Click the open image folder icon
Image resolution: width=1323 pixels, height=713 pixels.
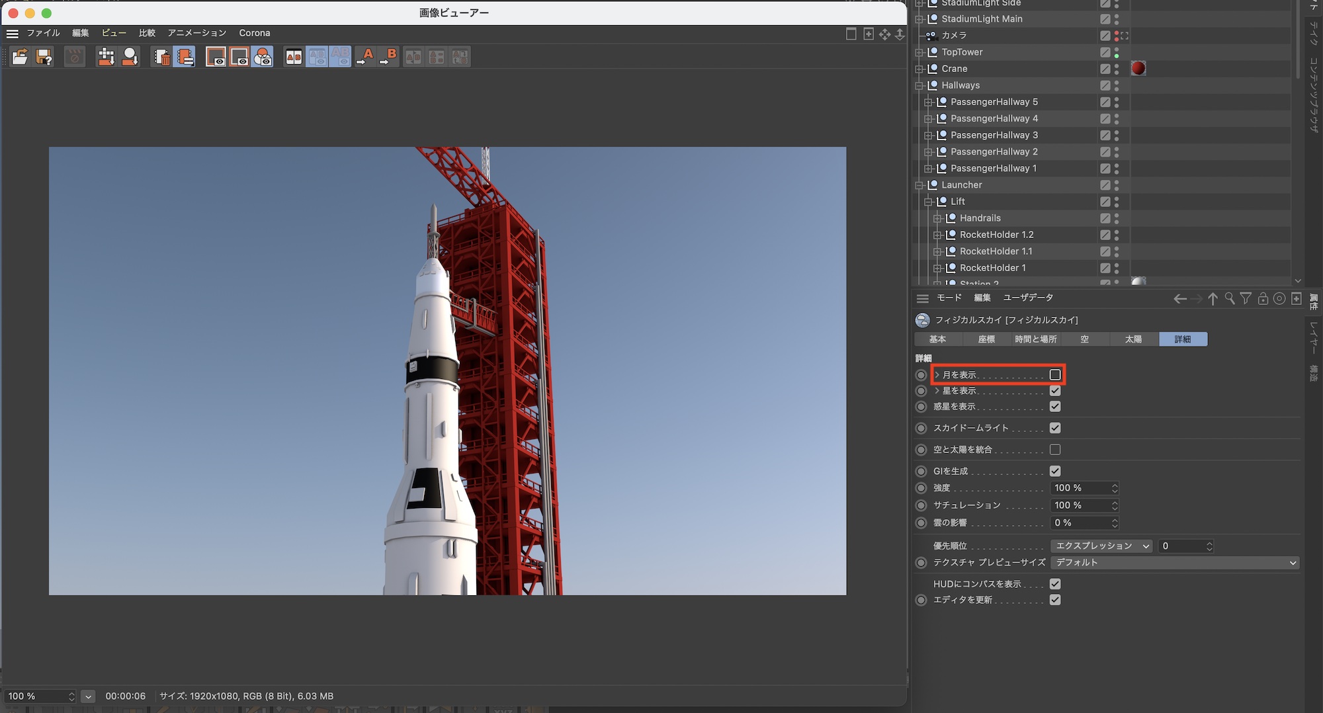(x=20, y=58)
